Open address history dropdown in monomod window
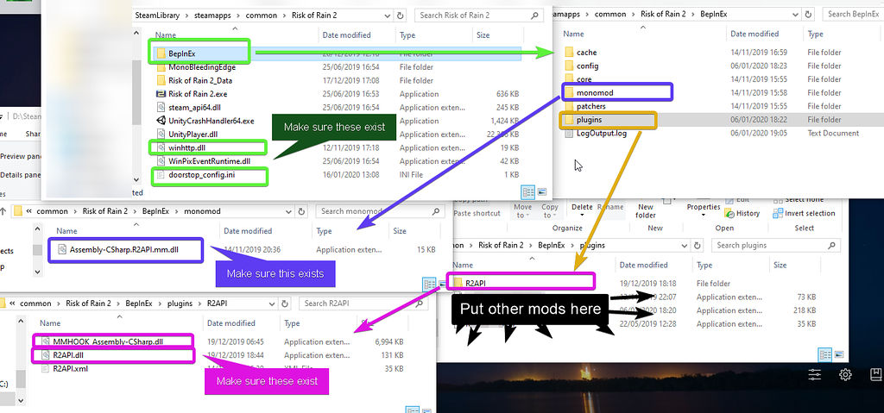 (x=289, y=211)
